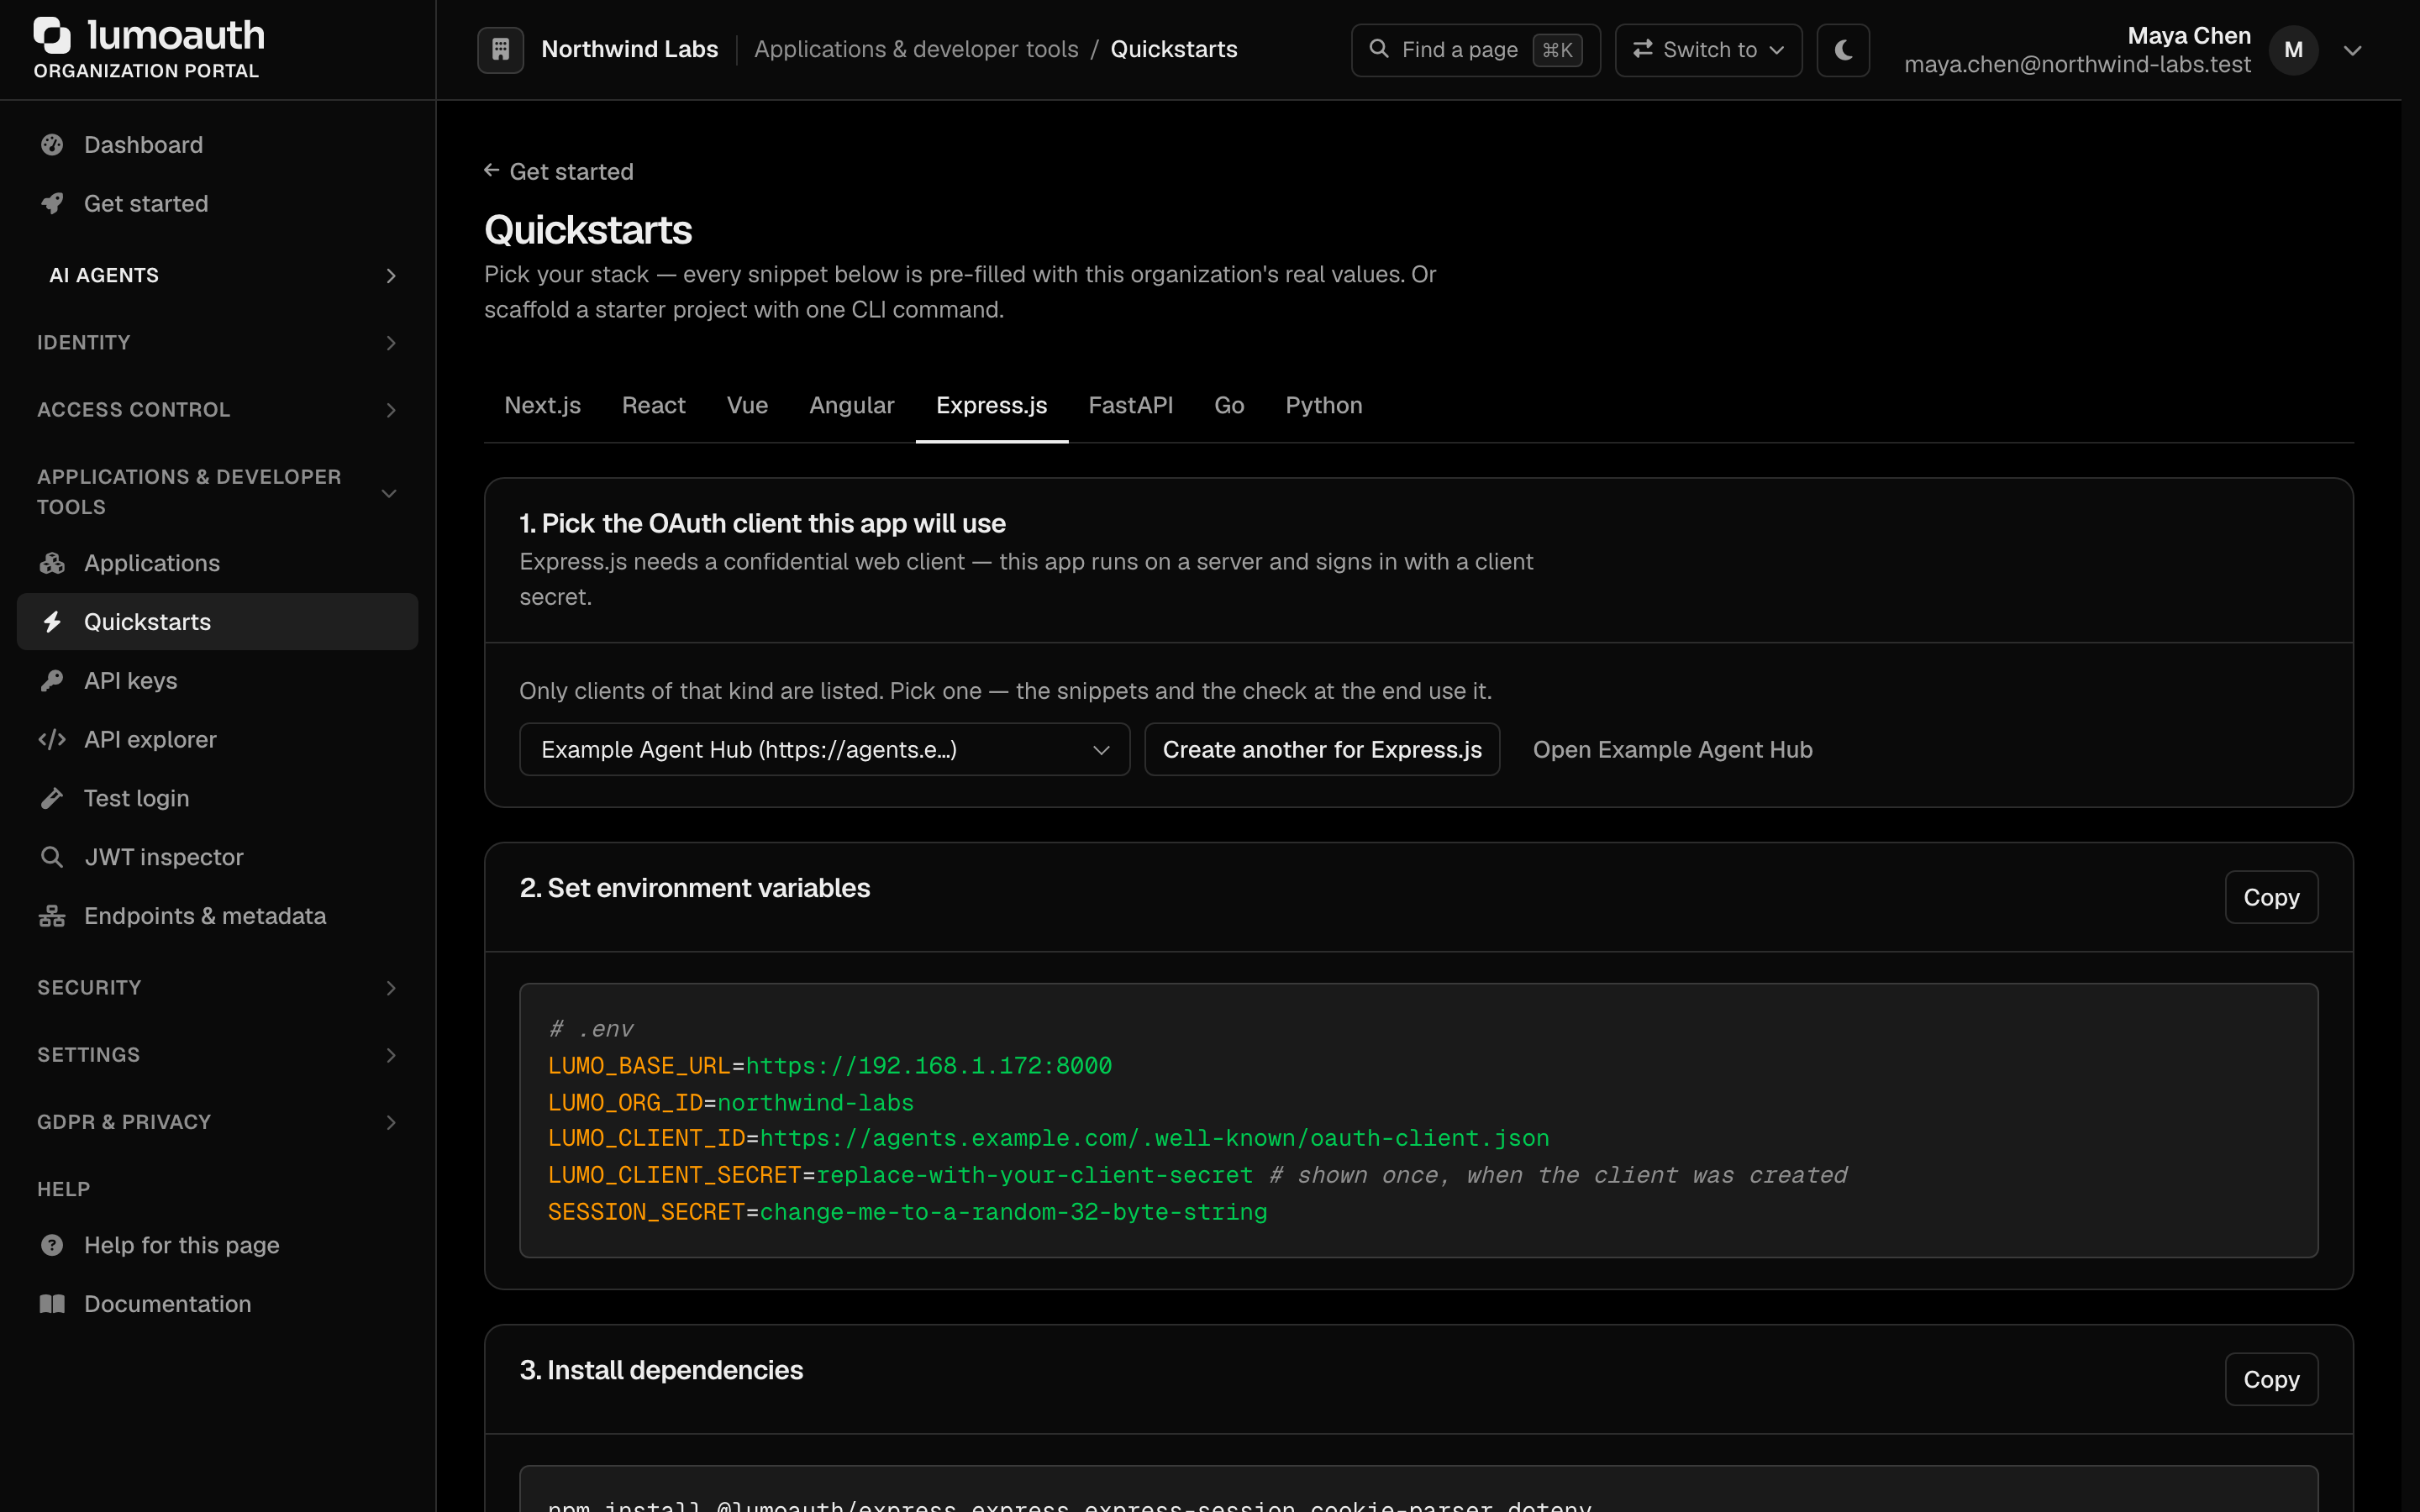Screen dimensions: 2420x1512
Task: Click the lumoauth logo icon
Action: point(52,35)
